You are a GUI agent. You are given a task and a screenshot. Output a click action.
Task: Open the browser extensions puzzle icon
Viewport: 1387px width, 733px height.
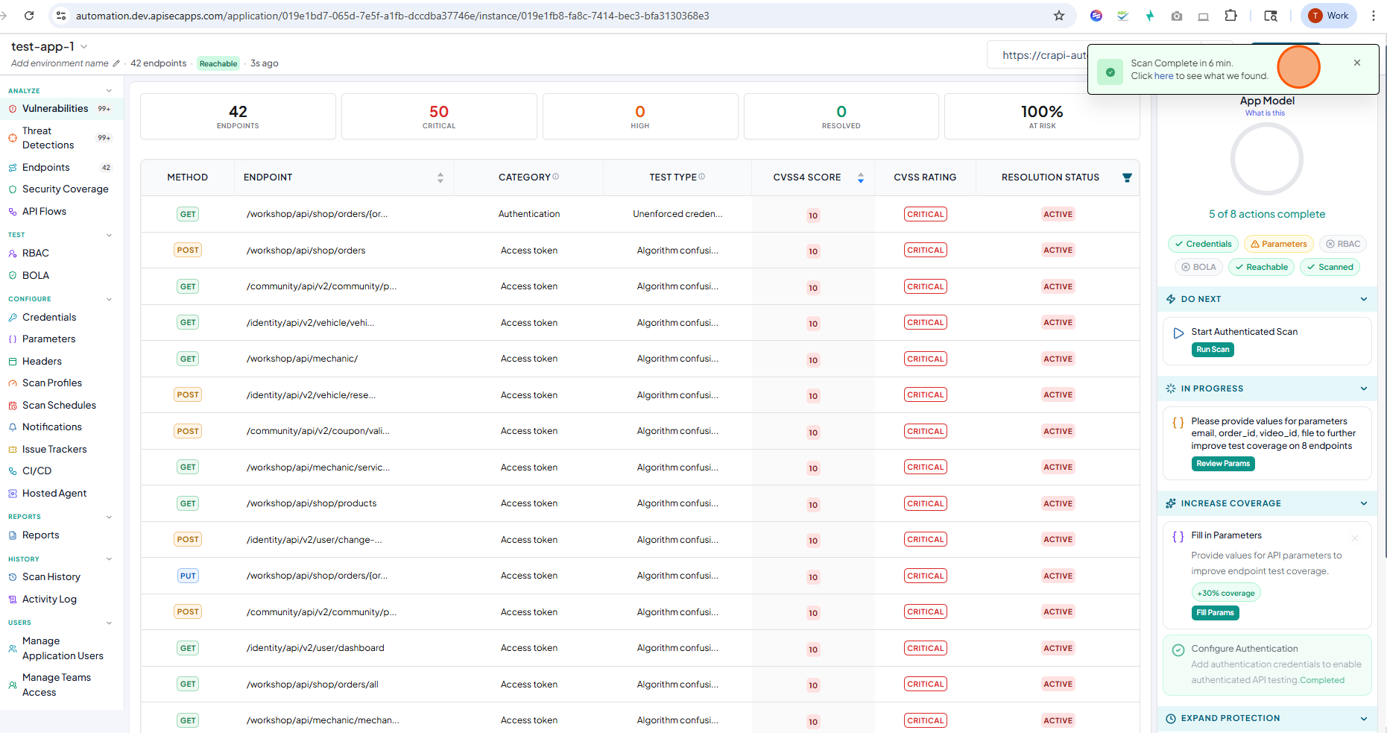[1230, 16]
